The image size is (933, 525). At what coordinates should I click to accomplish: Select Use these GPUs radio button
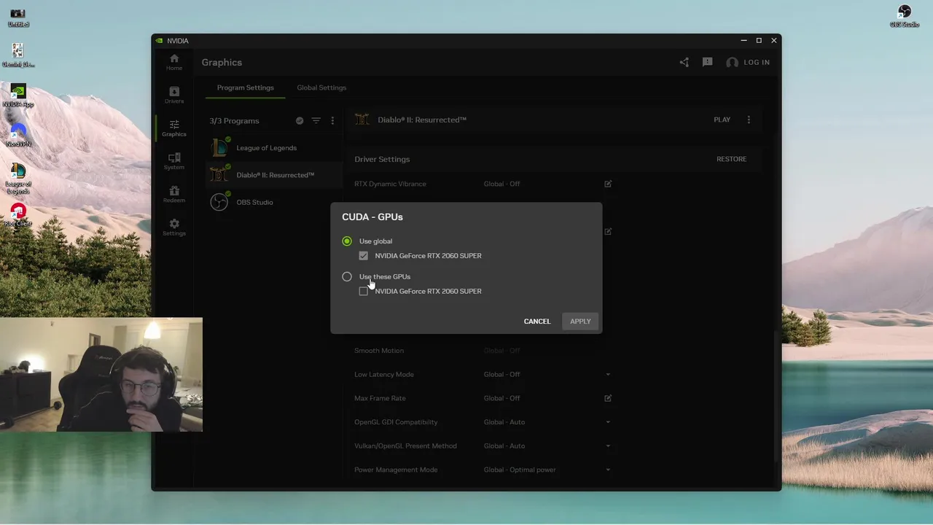[347, 277]
